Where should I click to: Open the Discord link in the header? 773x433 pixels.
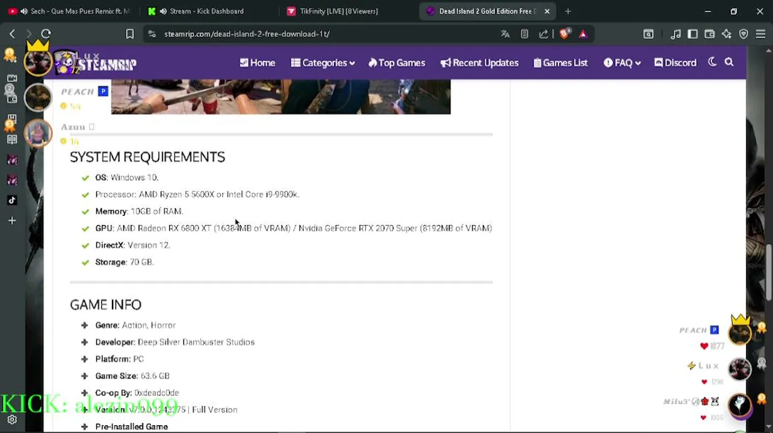click(675, 63)
